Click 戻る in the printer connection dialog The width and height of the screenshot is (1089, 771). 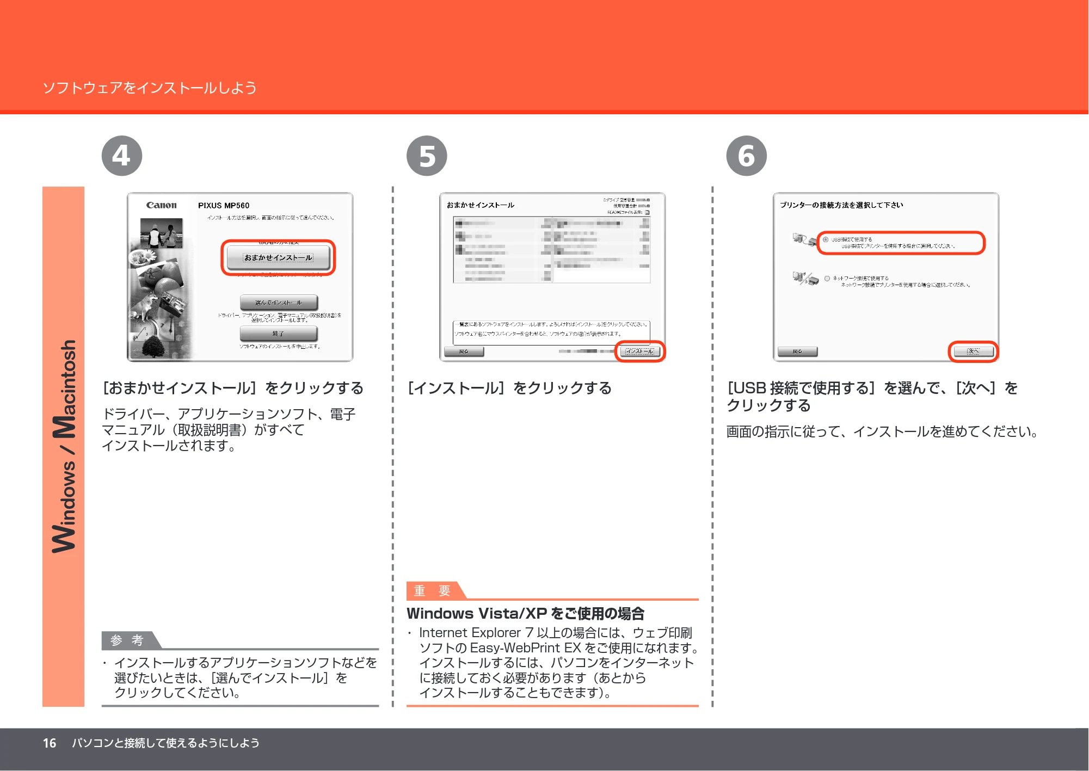[797, 352]
